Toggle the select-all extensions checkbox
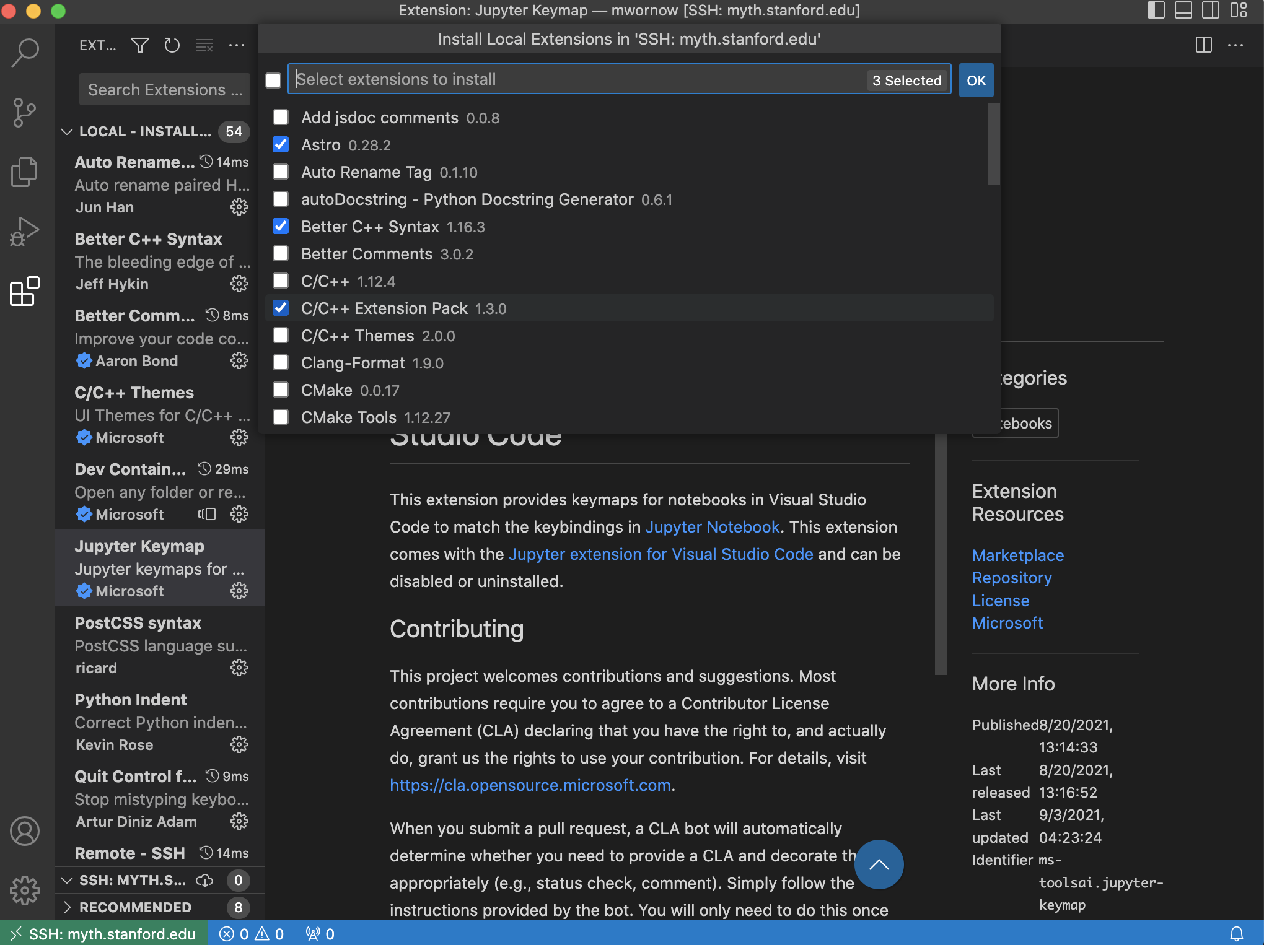Viewport: 1264px width, 945px height. [x=273, y=81]
